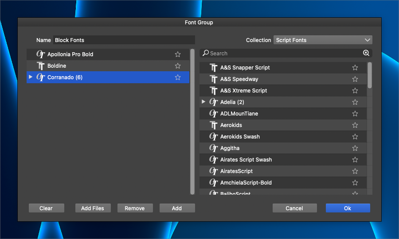This screenshot has width=399, height=239.
Task: Click the TrueType icon beside Boldine
Action: pyautogui.click(x=41, y=66)
